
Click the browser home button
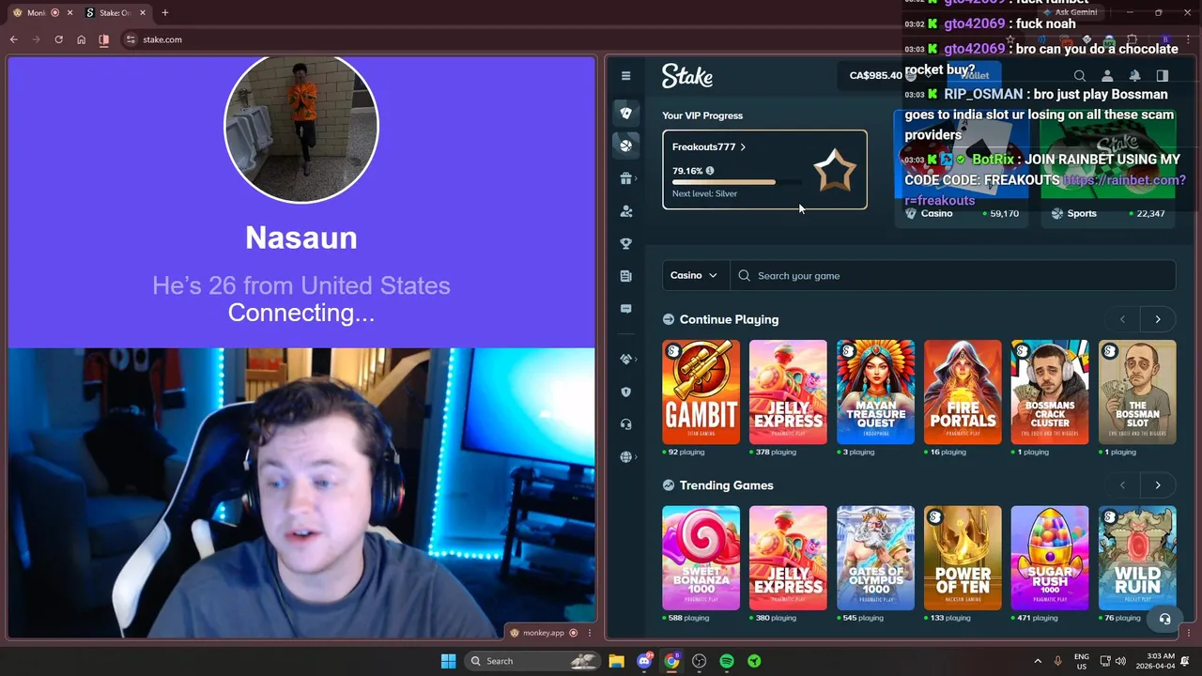[81, 39]
